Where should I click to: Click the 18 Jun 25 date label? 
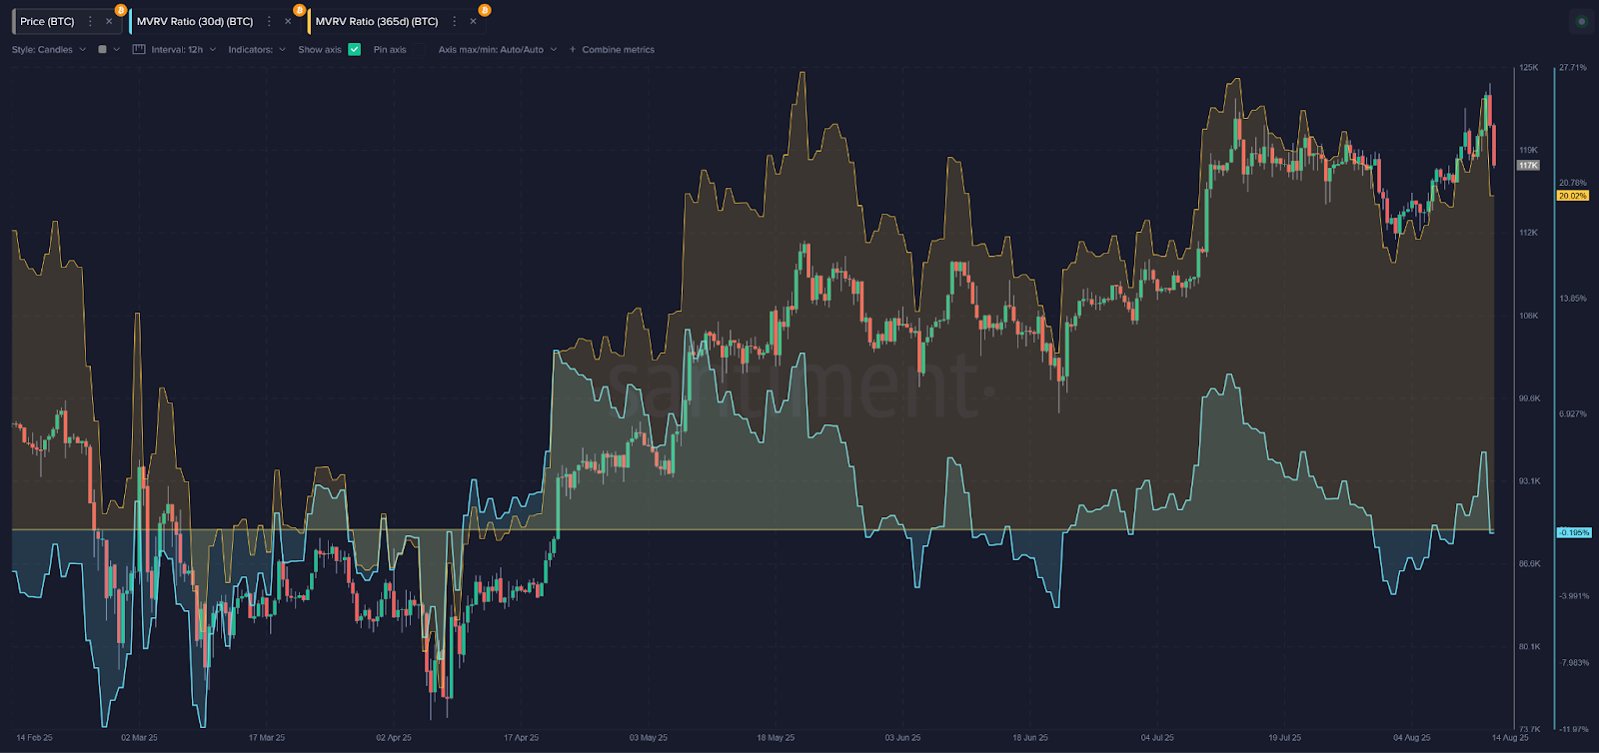click(1030, 738)
